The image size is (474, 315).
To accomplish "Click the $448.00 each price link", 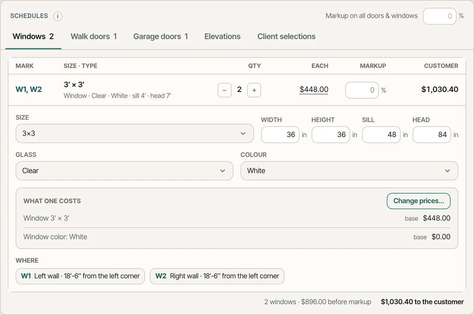I will pyautogui.click(x=314, y=89).
